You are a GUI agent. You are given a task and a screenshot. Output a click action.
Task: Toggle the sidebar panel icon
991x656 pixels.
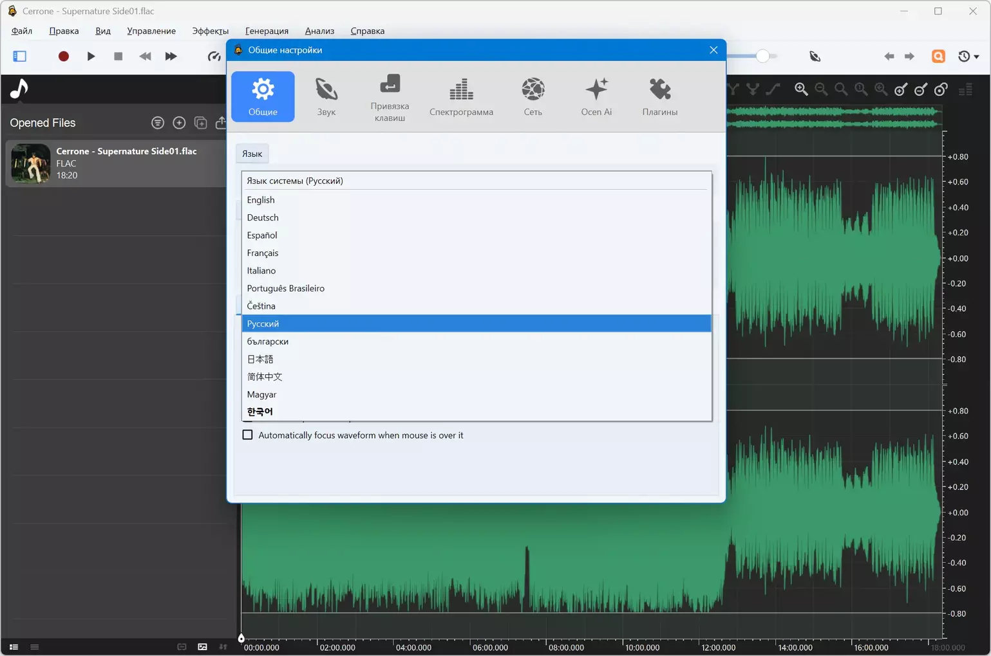point(20,57)
